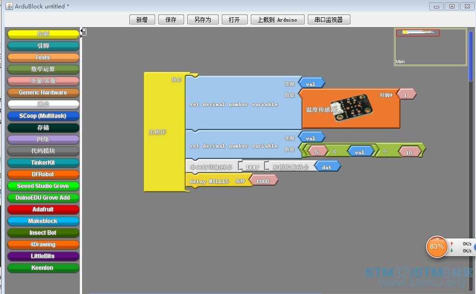Click the Main minimap overview thumbnail
The height and width of the screenshot is (294, 476).
431,47
